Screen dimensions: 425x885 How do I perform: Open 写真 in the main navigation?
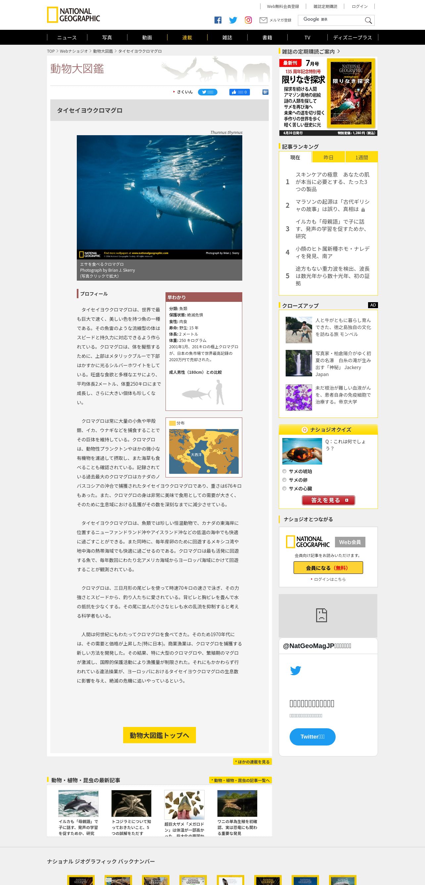(x=107, y=37)
